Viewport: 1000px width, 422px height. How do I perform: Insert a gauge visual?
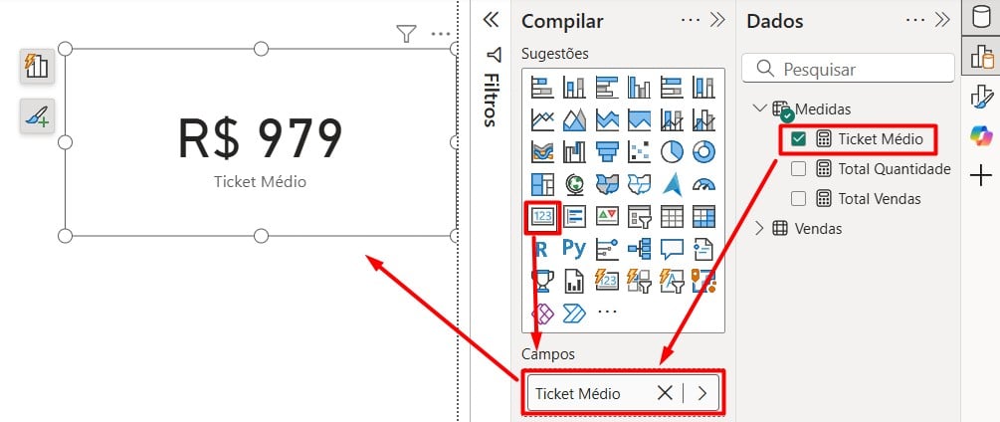coord(704,184)
